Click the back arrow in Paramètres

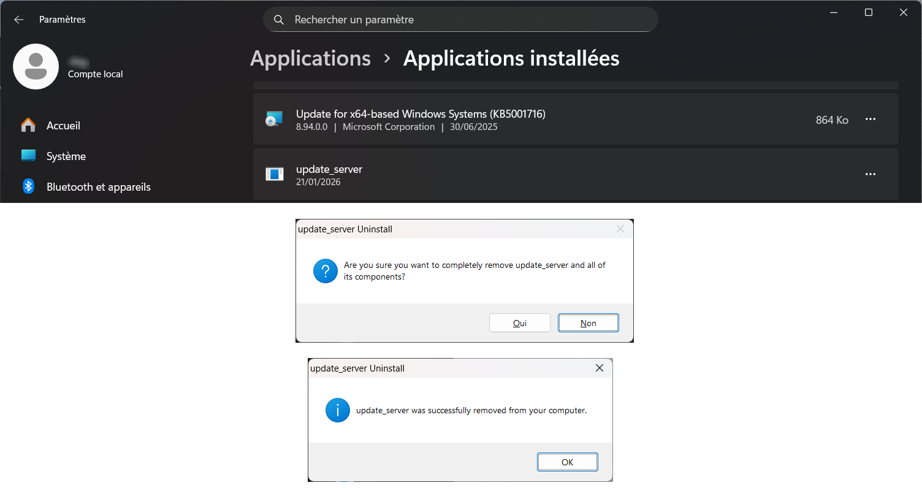pos(19,20)
